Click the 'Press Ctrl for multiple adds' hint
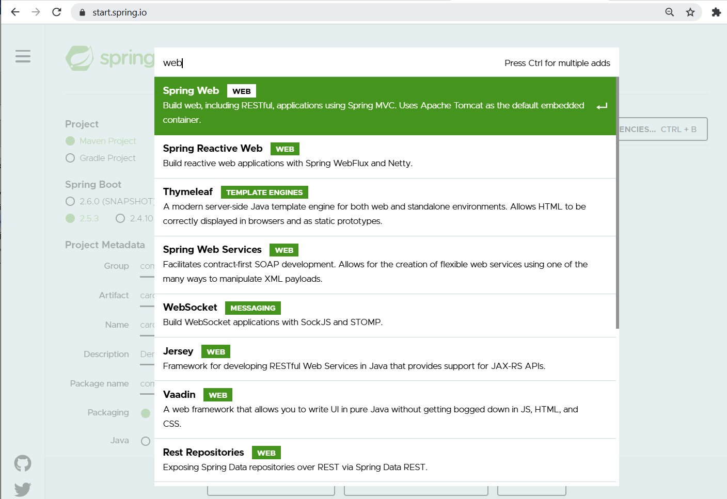This screenshot has width=727, height=499. [x=557, y=63]
